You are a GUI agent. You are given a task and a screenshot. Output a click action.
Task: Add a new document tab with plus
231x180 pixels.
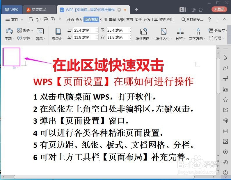pos(136,10)
